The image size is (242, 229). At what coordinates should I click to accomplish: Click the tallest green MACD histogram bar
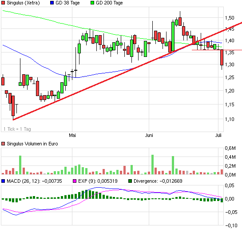[x=86, y=194]
